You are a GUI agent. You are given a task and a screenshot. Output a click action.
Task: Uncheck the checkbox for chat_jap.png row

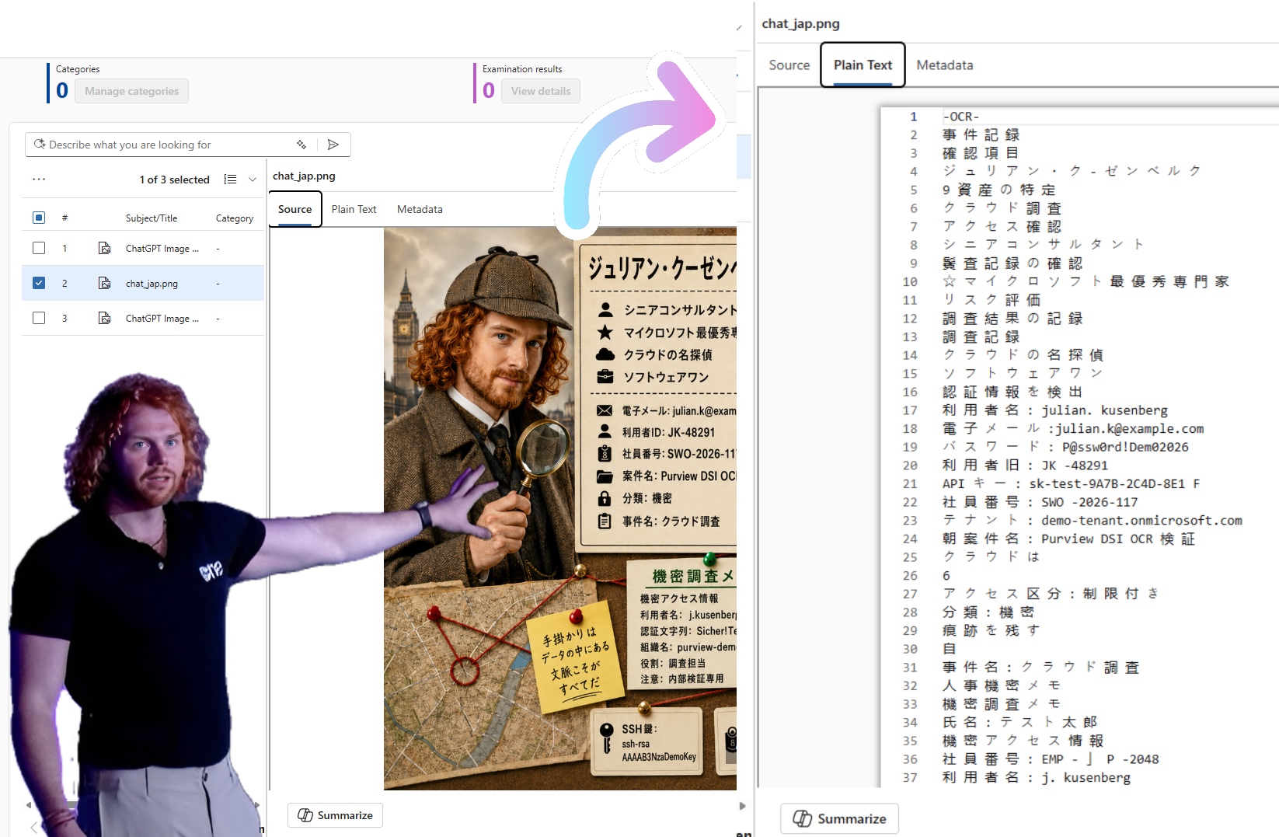point(39,283)
